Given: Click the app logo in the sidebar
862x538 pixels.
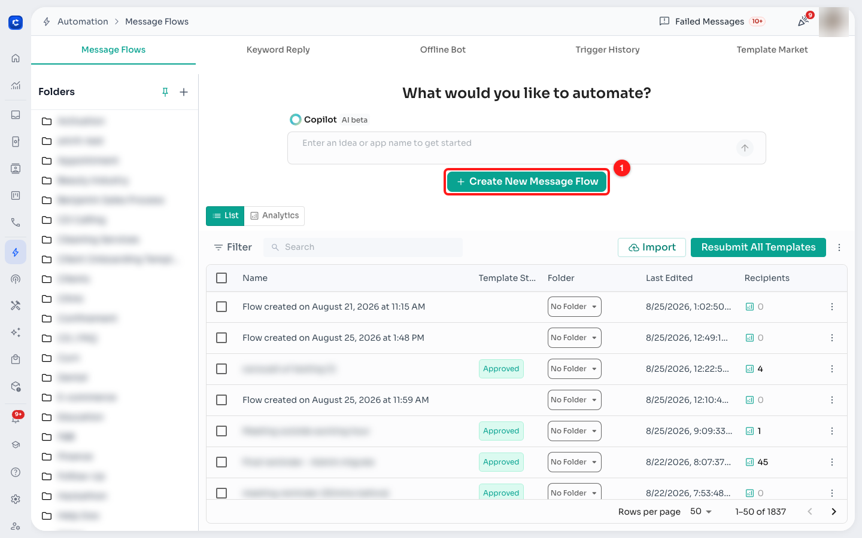Looking at the screenshot, I should pos(16,23).
